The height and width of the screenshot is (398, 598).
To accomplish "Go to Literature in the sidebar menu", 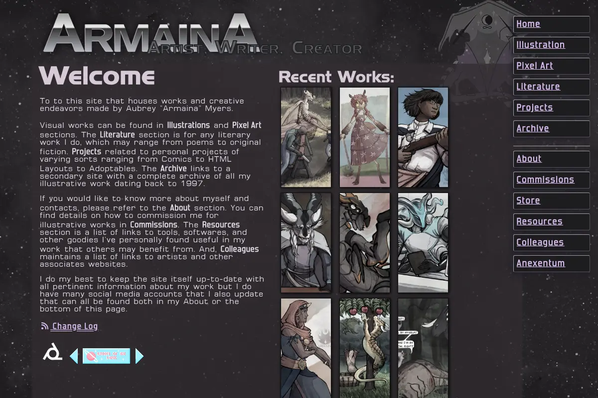I will pos(551,87).
